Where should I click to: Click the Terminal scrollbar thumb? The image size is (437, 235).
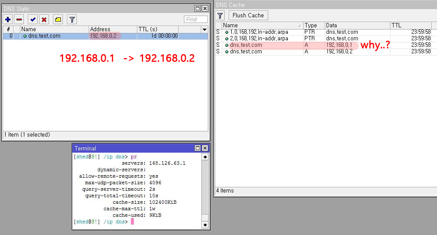click(205, 218)
